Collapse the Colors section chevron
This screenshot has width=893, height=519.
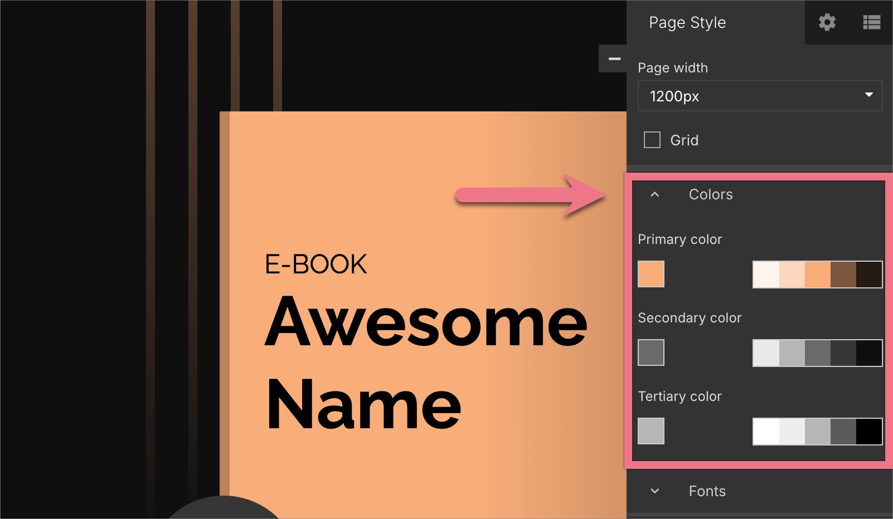click(655, 195)
